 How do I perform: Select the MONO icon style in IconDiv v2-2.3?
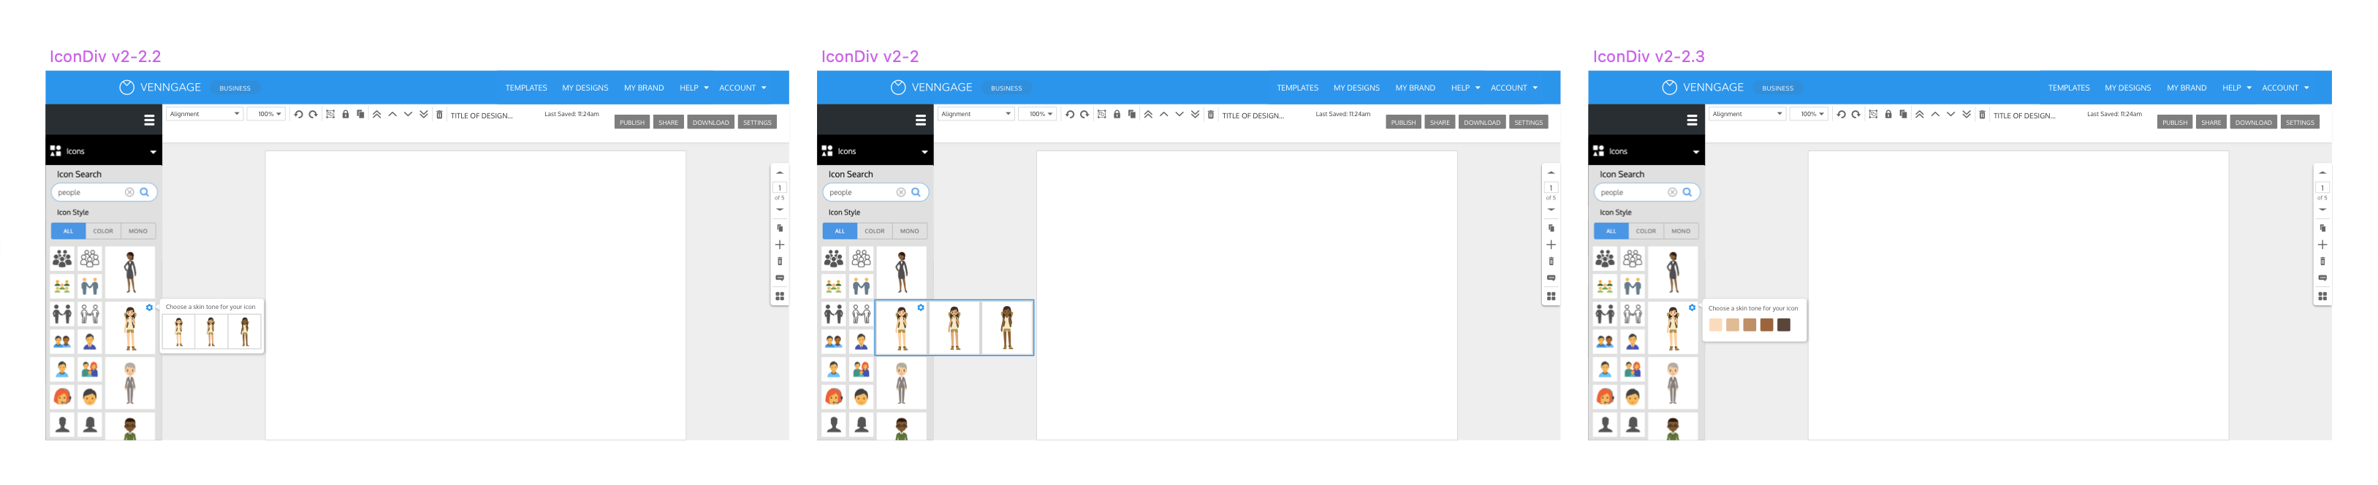(1681, 231)
